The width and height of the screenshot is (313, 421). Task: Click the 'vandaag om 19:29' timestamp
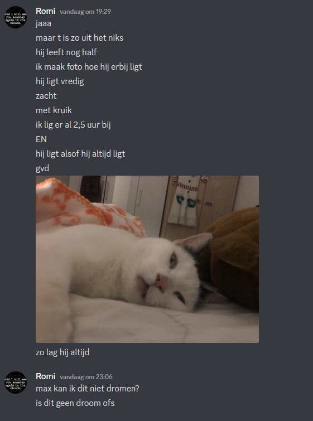coord(85,12)
